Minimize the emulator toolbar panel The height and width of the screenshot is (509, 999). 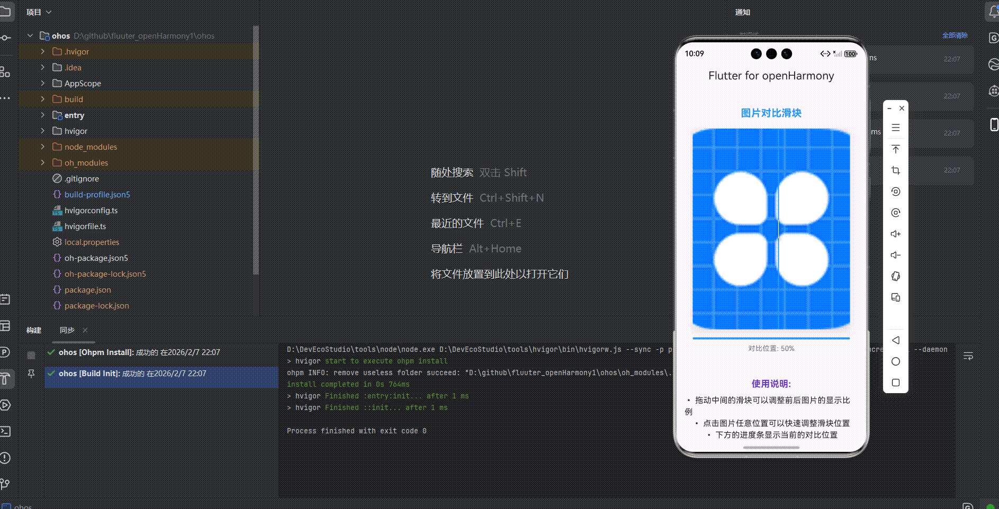pyautogui.click(x=889, y=108)
